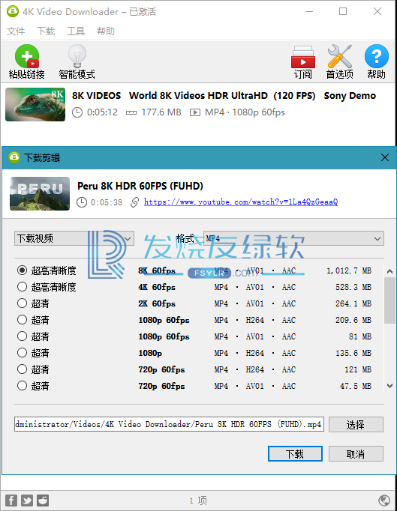This screenshot has width=397, height=511.
Task: Close the 下载剪辑 dialog
Action: [x=385, y=158]
